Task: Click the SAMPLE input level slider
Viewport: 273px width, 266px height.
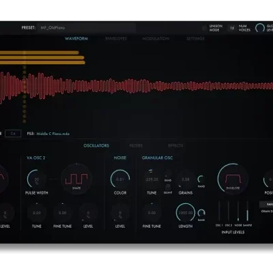Action: click(x=247, y=211)
